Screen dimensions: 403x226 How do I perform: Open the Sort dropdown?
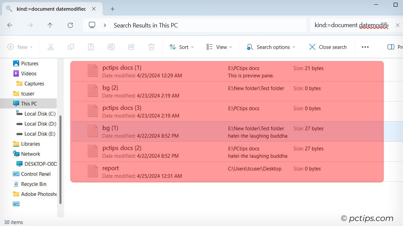coord(181,47)
